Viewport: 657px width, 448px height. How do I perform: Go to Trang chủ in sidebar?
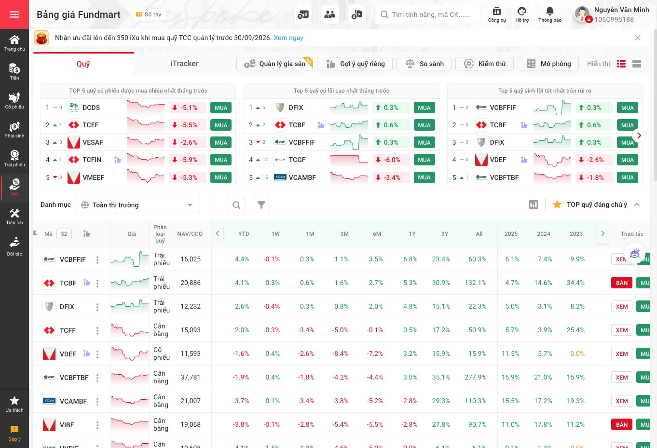pos(14,43)
